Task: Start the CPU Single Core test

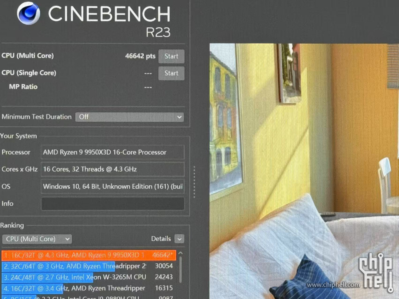Action: tap(171, 73)
